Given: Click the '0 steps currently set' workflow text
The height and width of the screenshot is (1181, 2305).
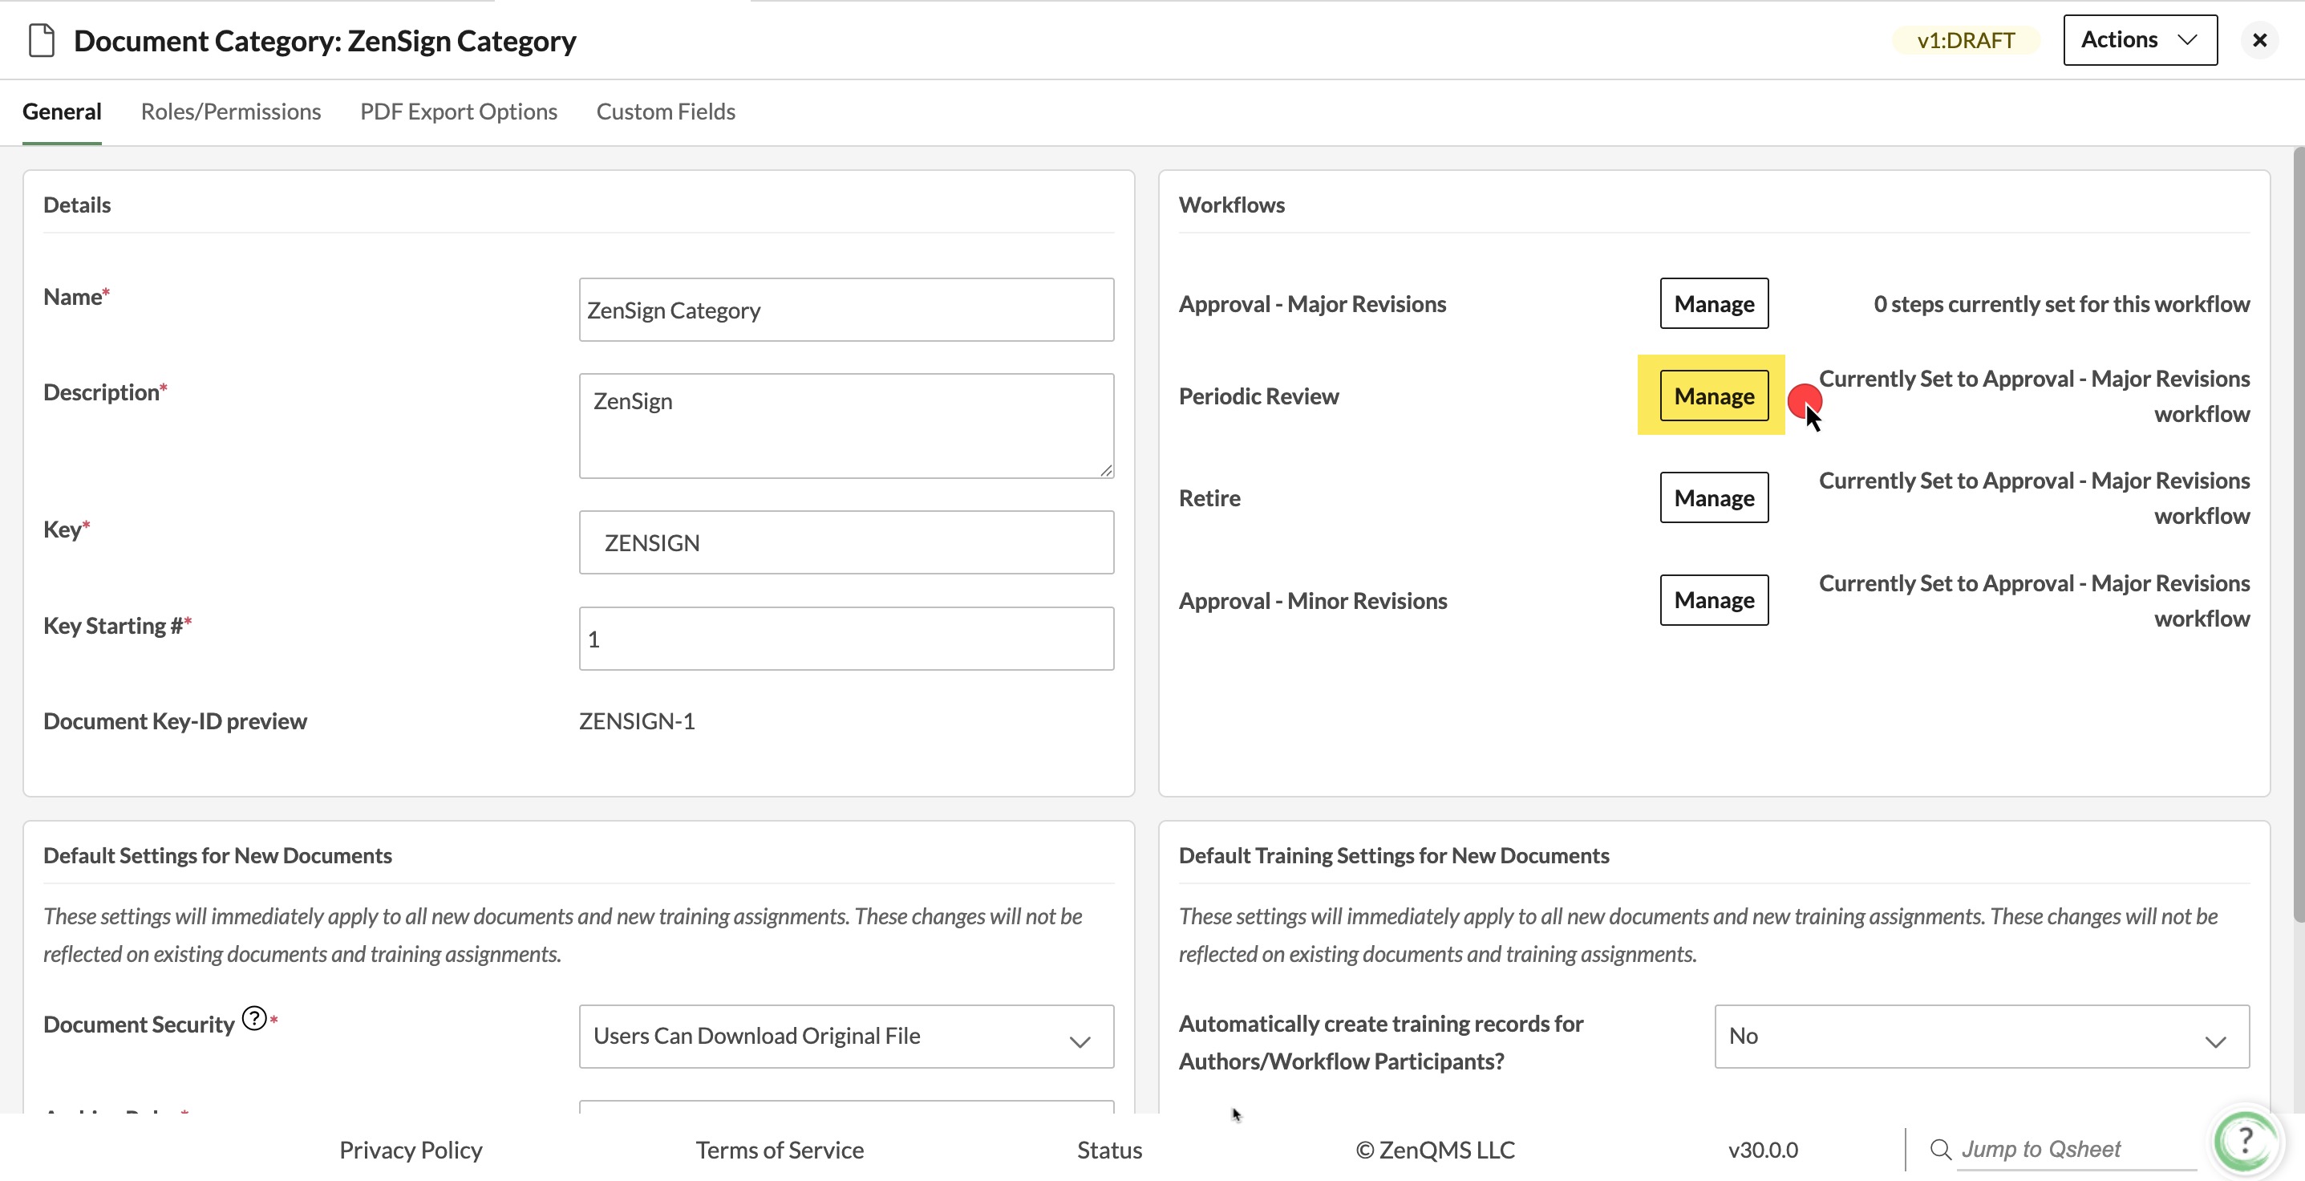Looking at the screenshot, I should point(2062,303).
